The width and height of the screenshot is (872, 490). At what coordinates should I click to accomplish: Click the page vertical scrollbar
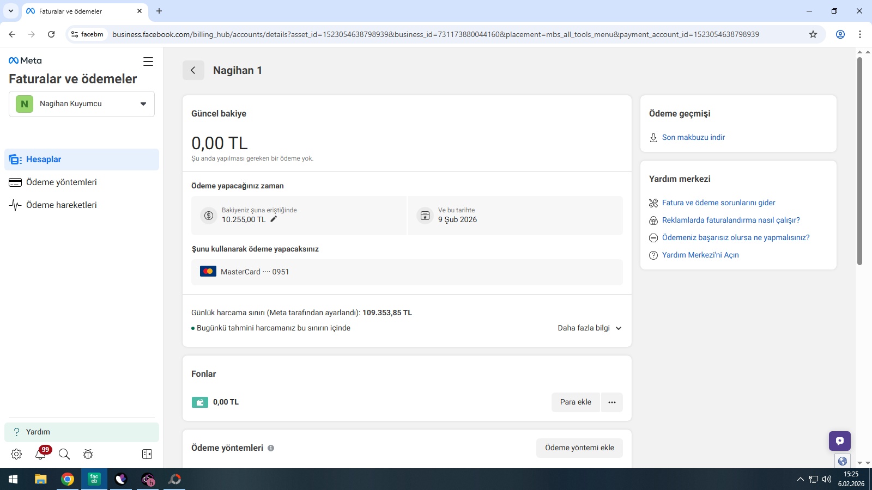click(859, 161)
